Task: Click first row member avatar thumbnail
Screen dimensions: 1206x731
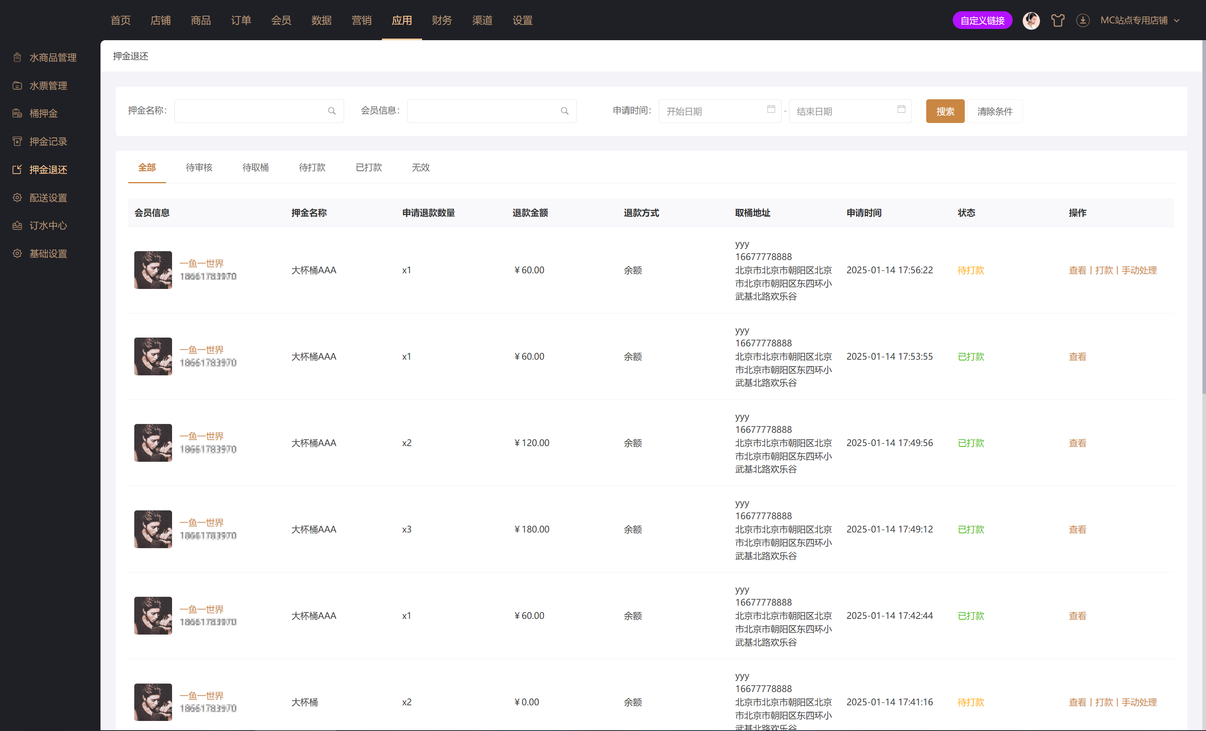Action: pyautogui.click(x=153, y=270)
